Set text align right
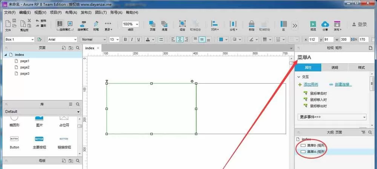The width and height of the screenshot is (377, 169). [186, 40]
